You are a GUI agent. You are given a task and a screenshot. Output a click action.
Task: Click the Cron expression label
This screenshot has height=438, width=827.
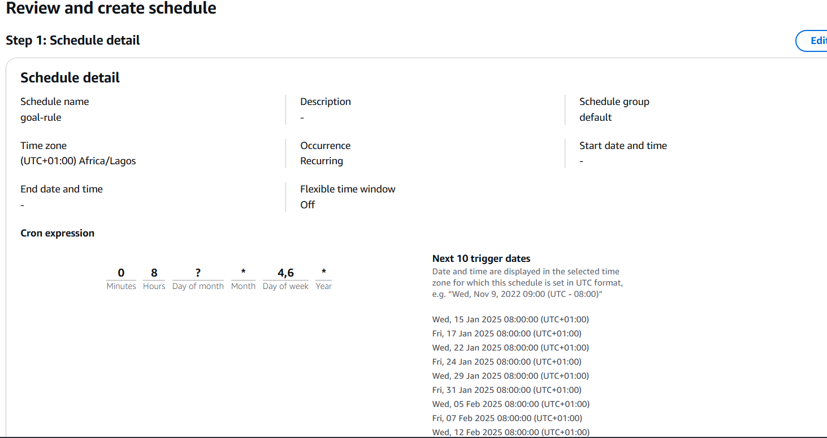(x=57, y=233)
